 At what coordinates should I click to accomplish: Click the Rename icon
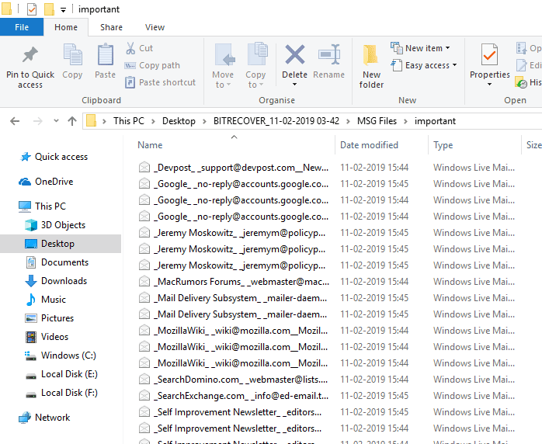tap(329, 54)
